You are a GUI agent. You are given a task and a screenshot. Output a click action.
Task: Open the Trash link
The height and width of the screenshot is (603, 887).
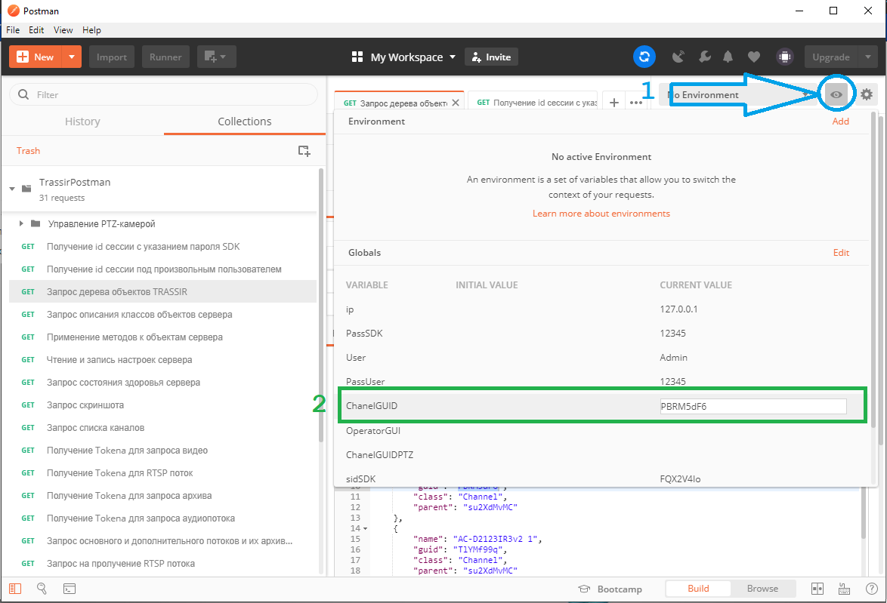(28, 151)
